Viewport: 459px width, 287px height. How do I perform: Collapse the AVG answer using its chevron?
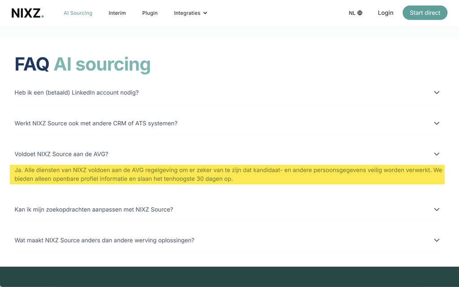(x=437, y=154)
